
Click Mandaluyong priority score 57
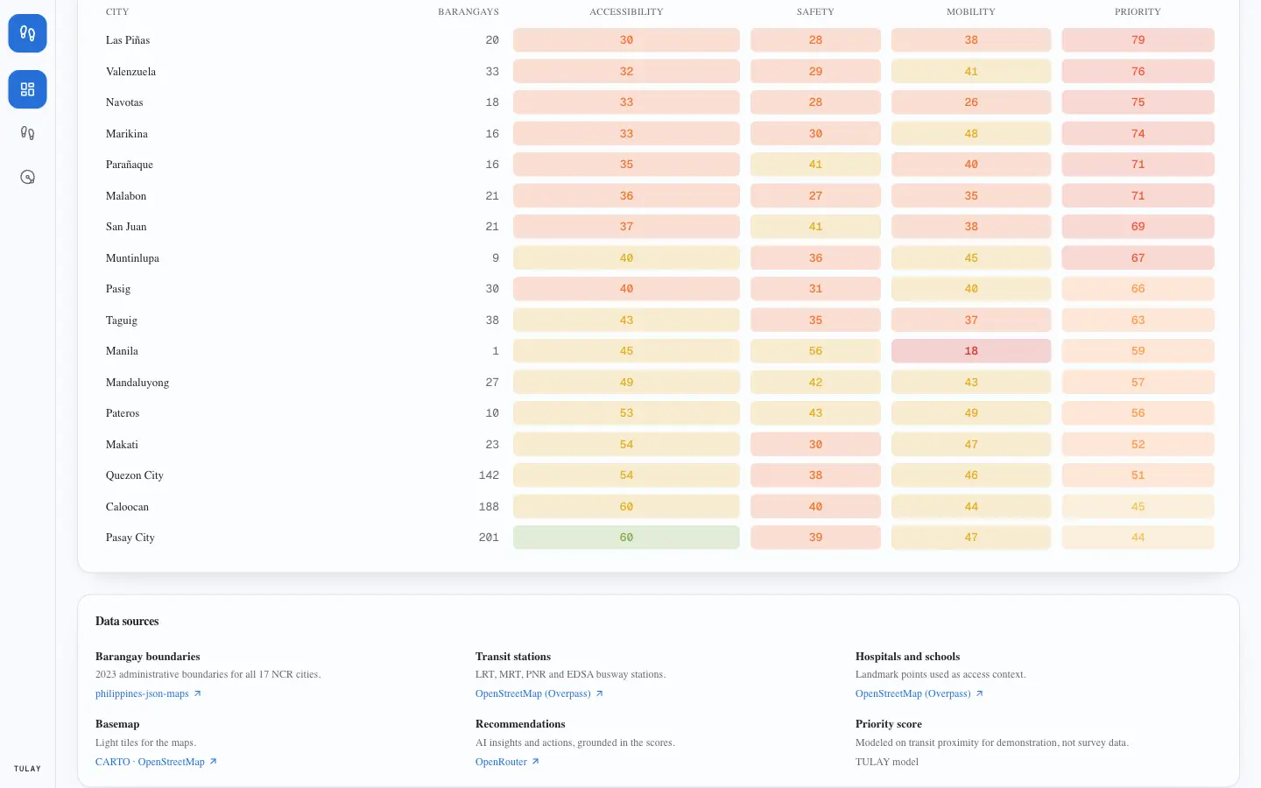[x=1138, y=383]
